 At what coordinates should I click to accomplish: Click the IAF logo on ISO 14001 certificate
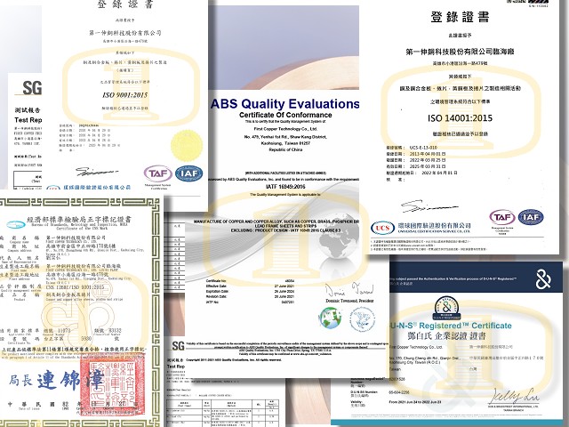point(531,217)
